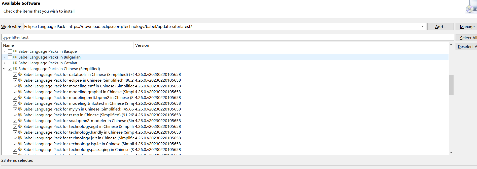
Task: Click the feature icon of the rt.rap pack
Action: (20, 115)
